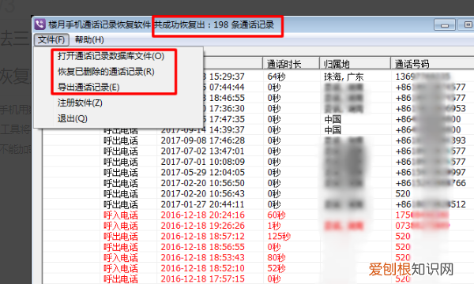
Task: Click the 60秒 duration cell
Action: pos(276,215)
